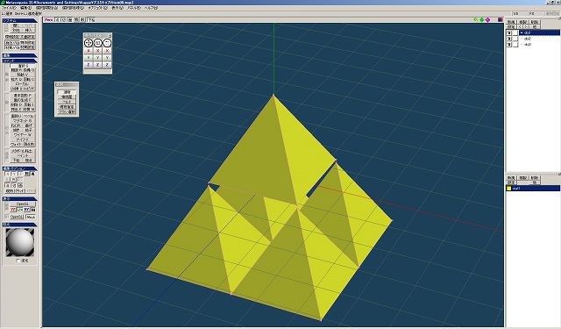
Task: Click the lighting direction sphere preview
Action: pos(20,242)
